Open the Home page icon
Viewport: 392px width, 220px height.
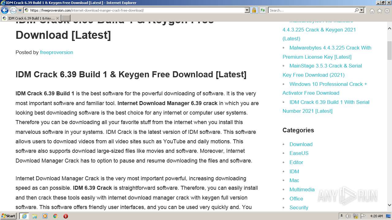tap(372, 11)
